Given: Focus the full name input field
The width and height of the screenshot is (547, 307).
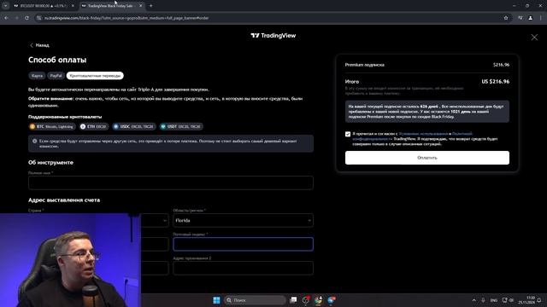Looking at the screenshot, I should (171, 182).
